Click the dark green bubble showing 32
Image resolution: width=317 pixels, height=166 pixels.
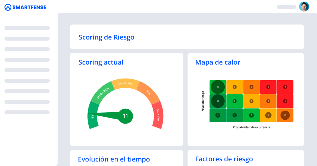(x=217, y=101)
